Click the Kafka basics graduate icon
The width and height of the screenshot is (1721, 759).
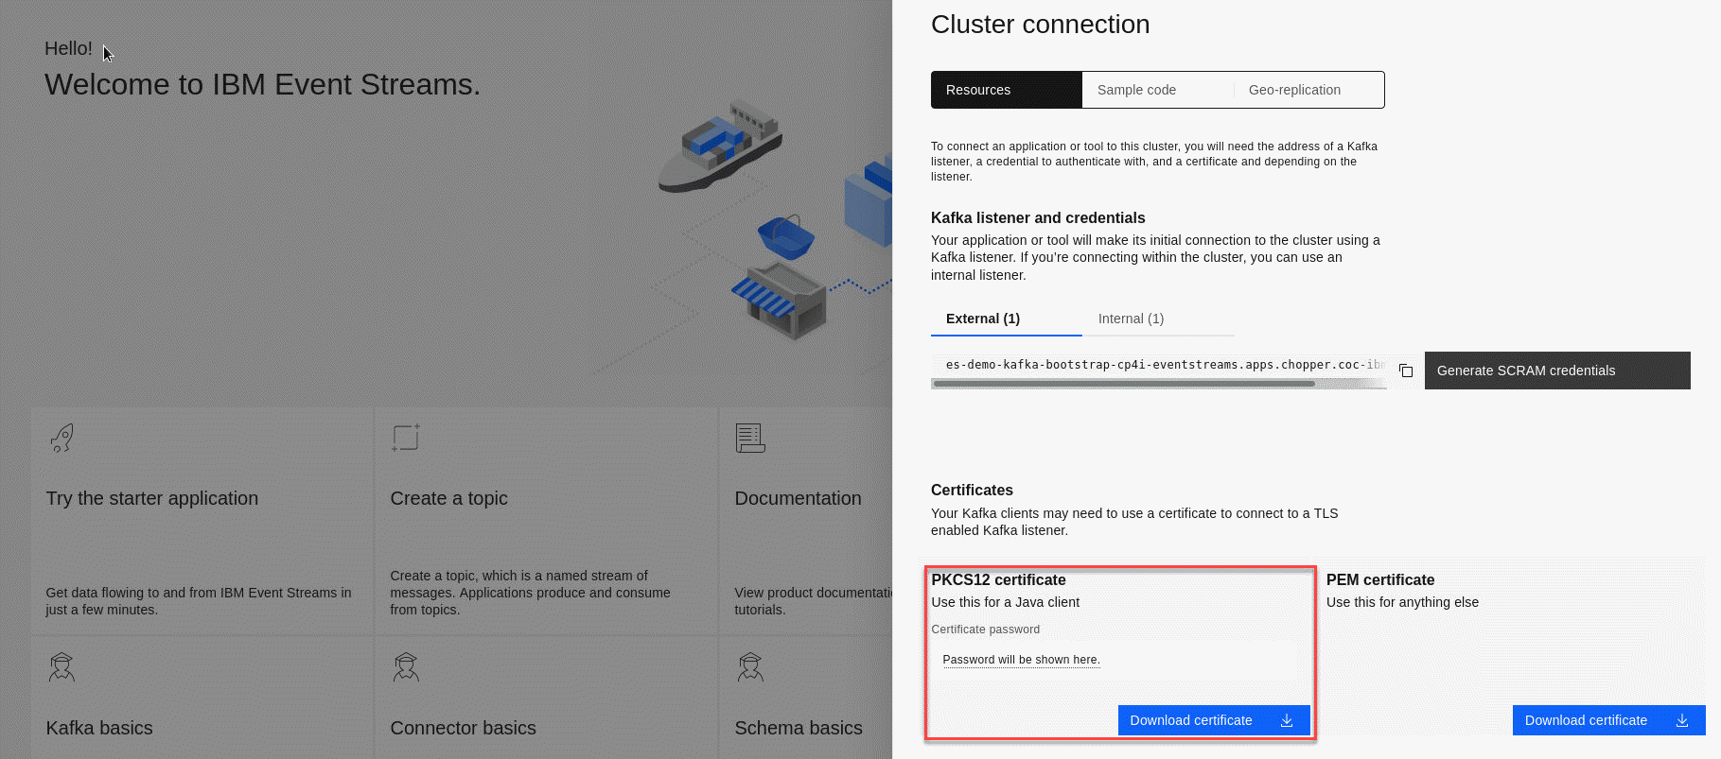pyautogui.click(x=61, y=667)
